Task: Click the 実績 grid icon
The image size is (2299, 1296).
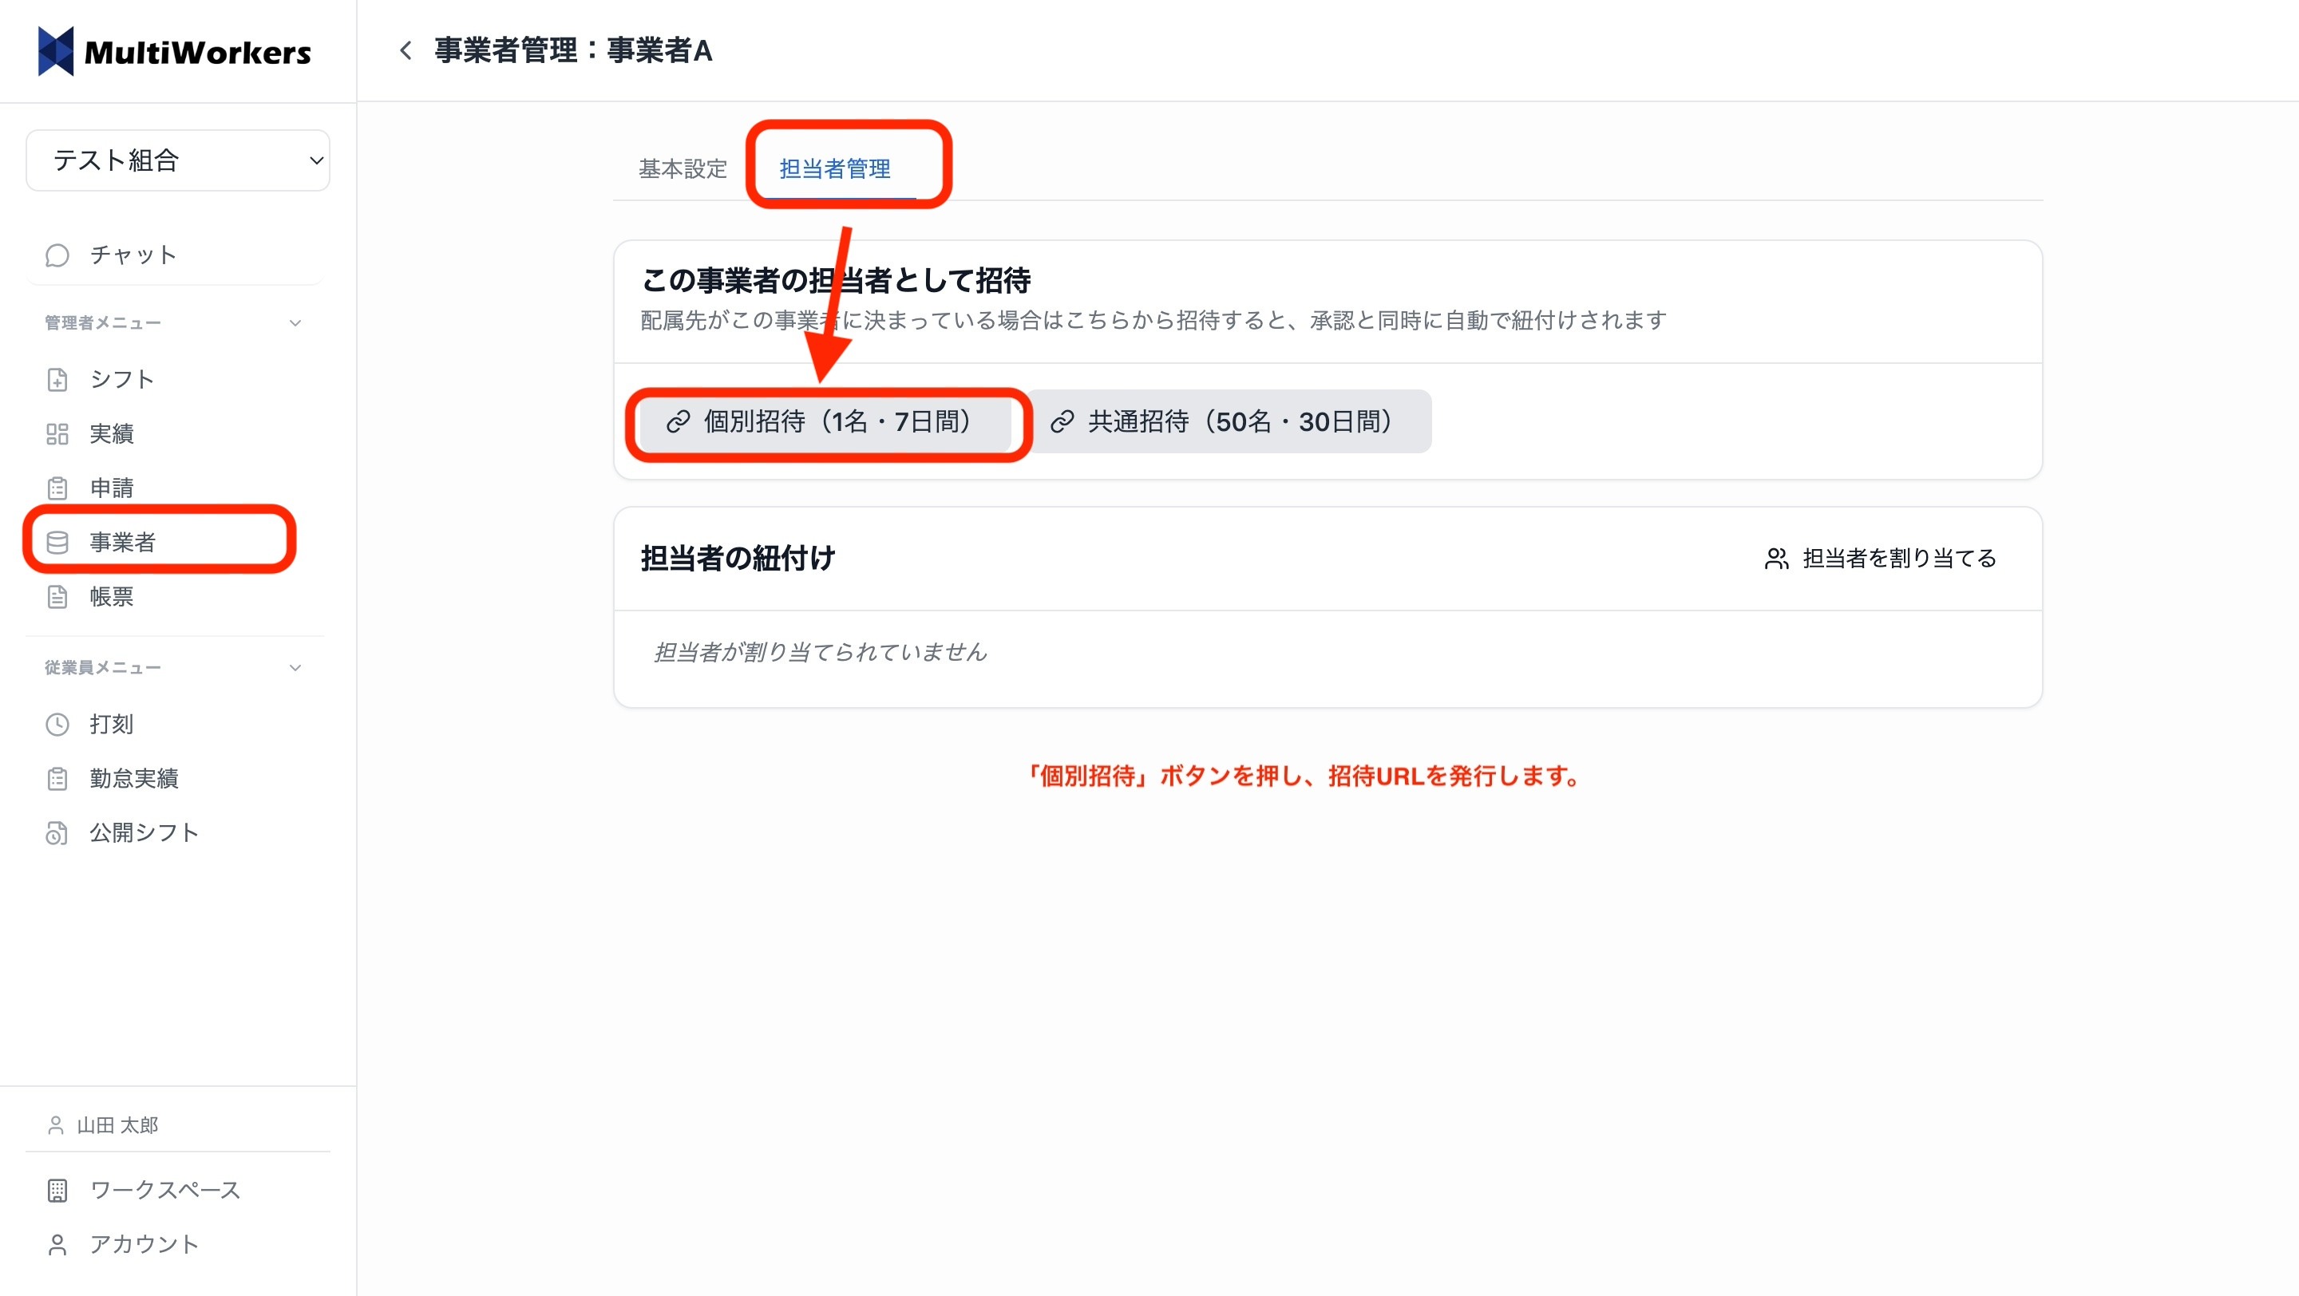Action: 57,433
